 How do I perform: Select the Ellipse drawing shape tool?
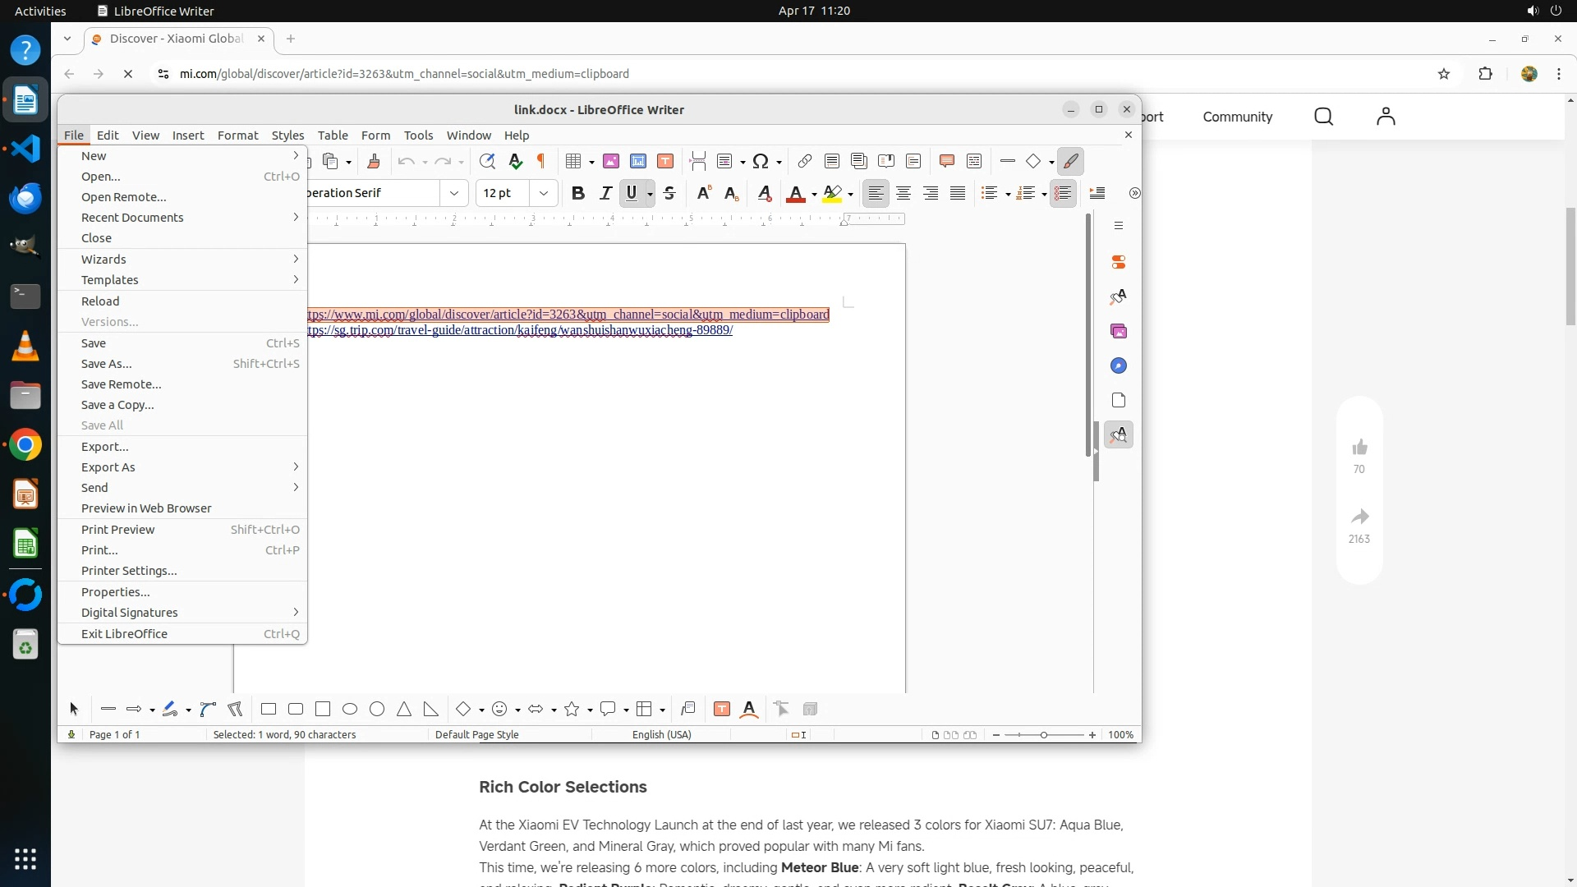click(350, 709)
